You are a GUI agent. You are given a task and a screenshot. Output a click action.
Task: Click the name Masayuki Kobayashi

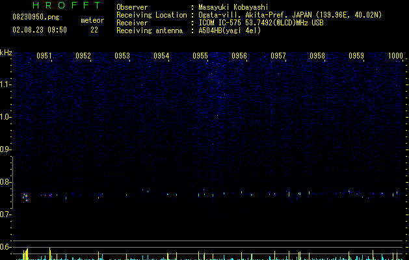point(233,7)
